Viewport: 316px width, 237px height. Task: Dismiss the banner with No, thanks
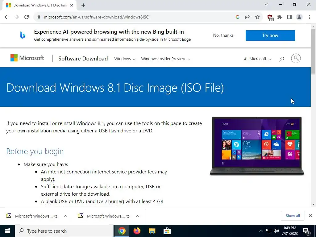[x=223, y=35]
